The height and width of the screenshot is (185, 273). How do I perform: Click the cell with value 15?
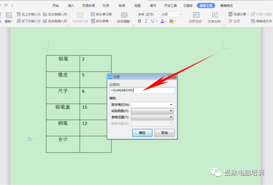[93, 112]
